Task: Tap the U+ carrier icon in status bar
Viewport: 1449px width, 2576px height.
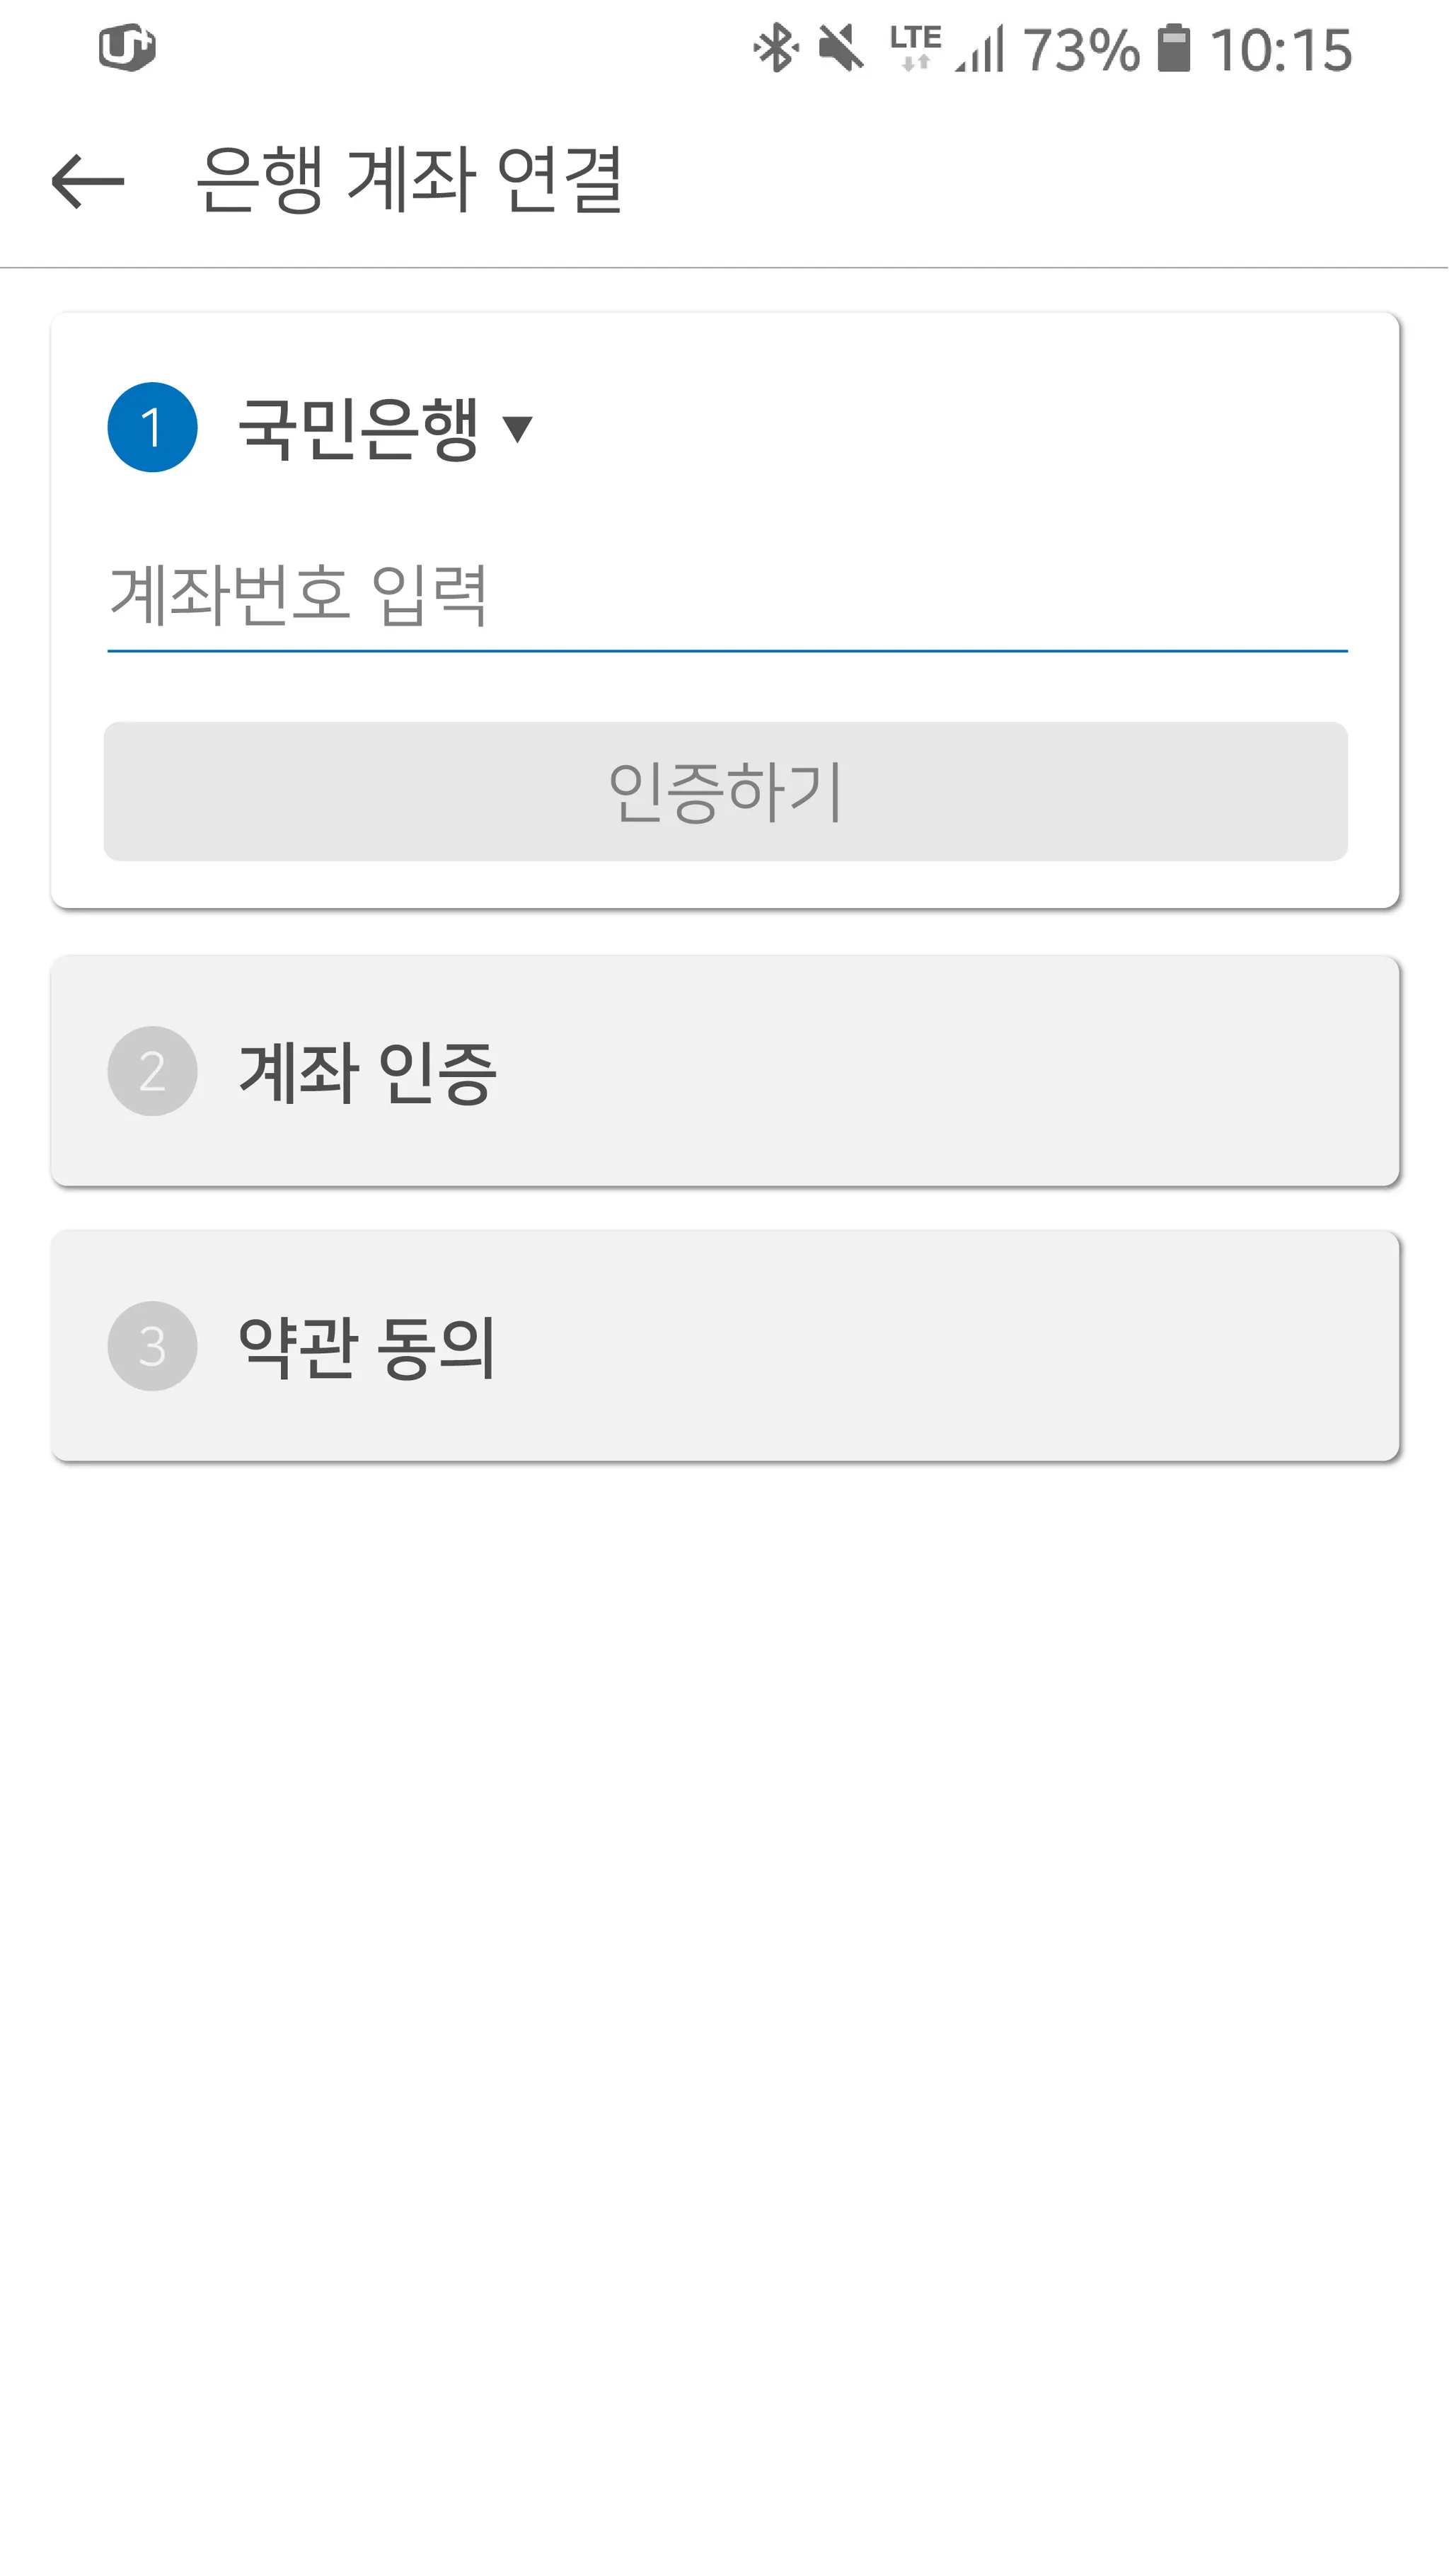Action: [x=127, y=48]
